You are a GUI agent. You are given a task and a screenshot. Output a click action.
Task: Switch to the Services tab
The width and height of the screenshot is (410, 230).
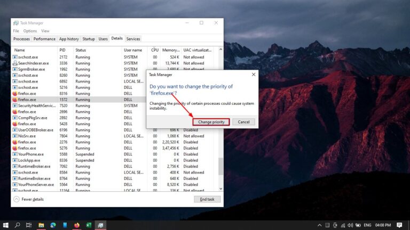click(x=133, y=39)
